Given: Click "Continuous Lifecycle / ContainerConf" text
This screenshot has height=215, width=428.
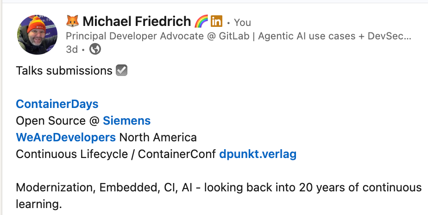Looking at the screenshot, I should click(116, 154).
